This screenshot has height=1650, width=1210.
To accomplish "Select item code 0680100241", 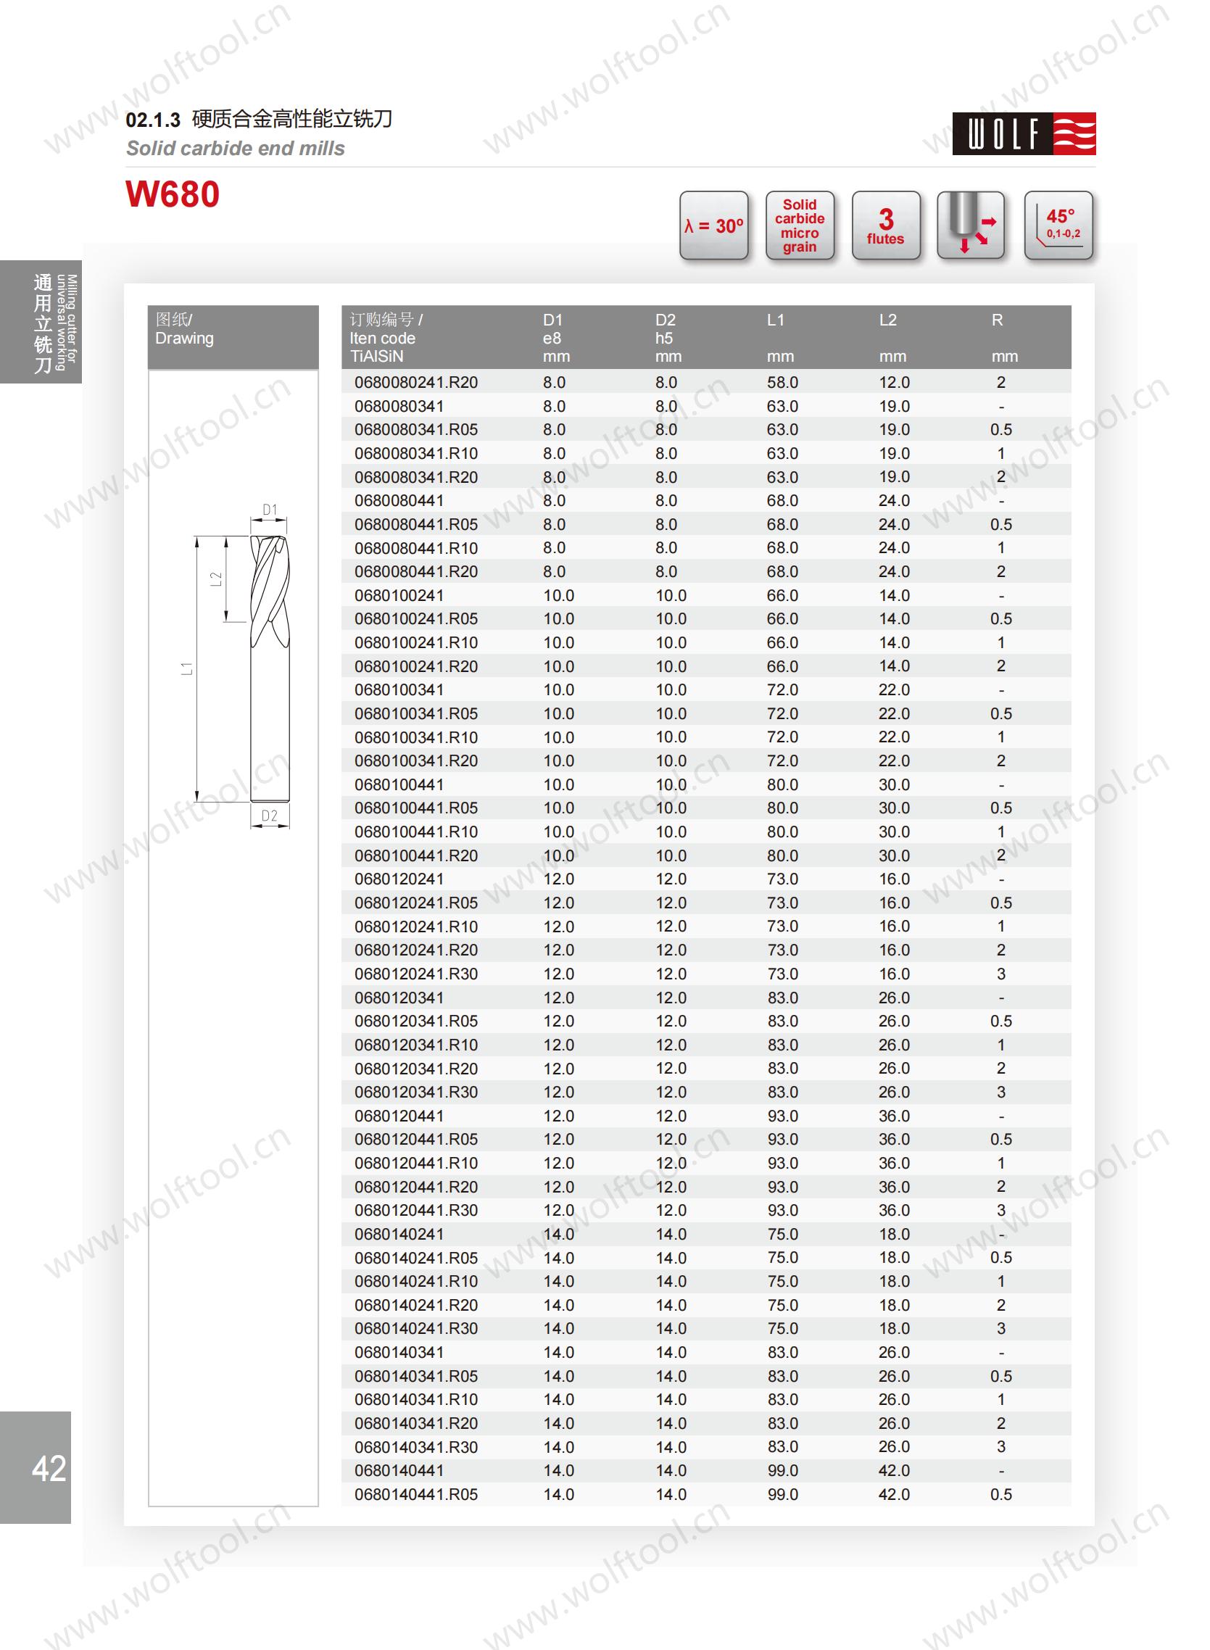I will (x=399, y=595).
